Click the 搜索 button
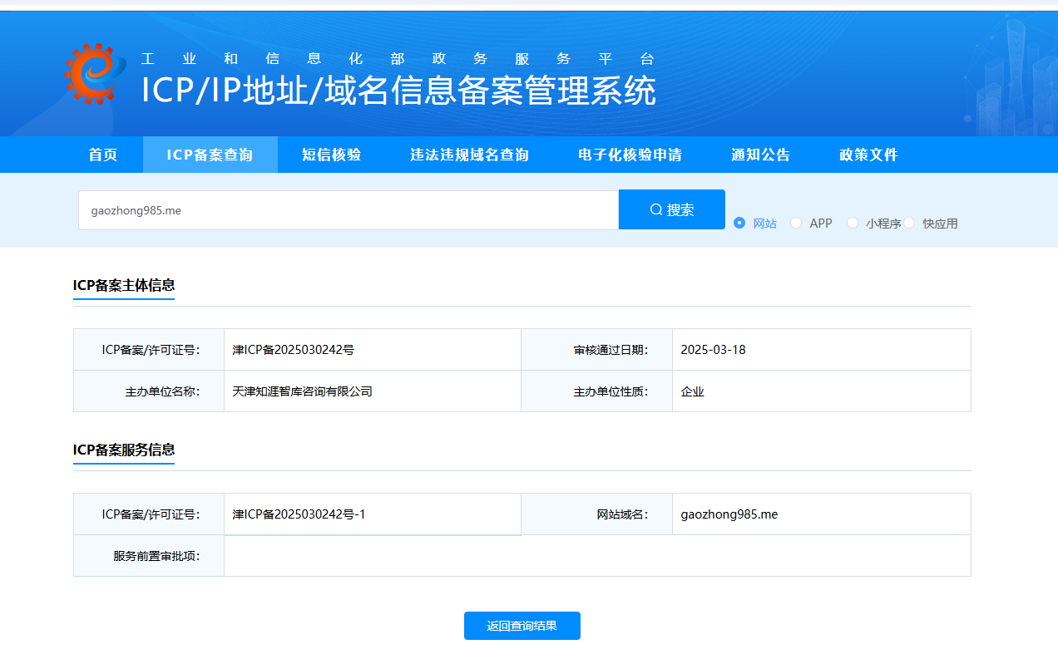The image size is (1058, 659). (672, 209)
